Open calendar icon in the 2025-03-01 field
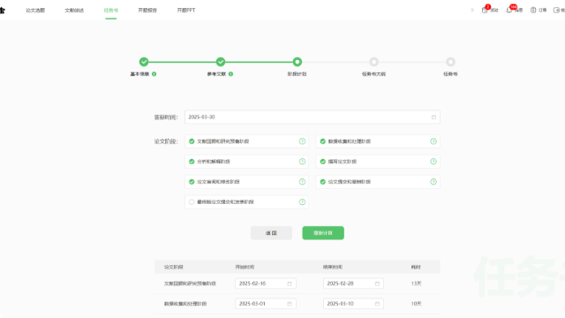The image size is (565, 318). click(x=290, y=304)
